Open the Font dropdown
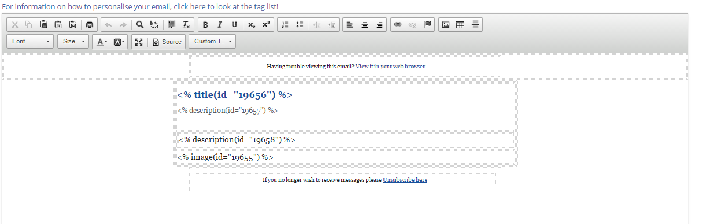 [x=30, y=42]
